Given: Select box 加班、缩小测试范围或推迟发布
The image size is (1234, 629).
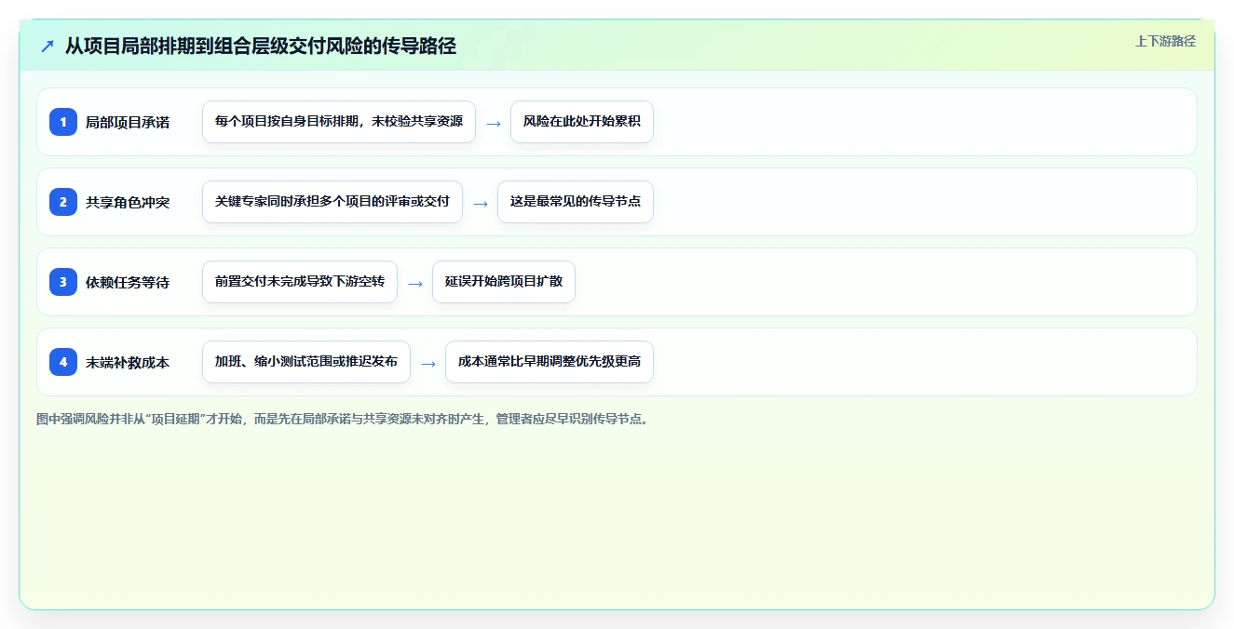Looking at the screenshot, I should [306, 362].
